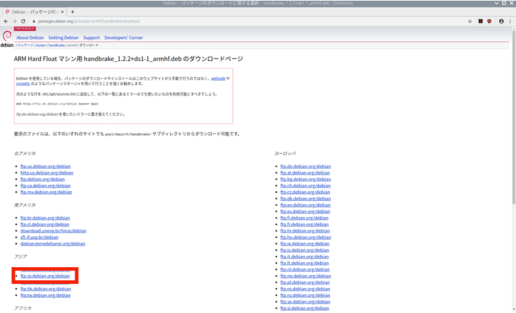Download from ftp.lt.debian.org/debian
Viewport: 516px width, 313px height.
point(304,263)
